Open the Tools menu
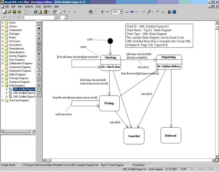The image size is (219, 172). click(x=38, y=7)
